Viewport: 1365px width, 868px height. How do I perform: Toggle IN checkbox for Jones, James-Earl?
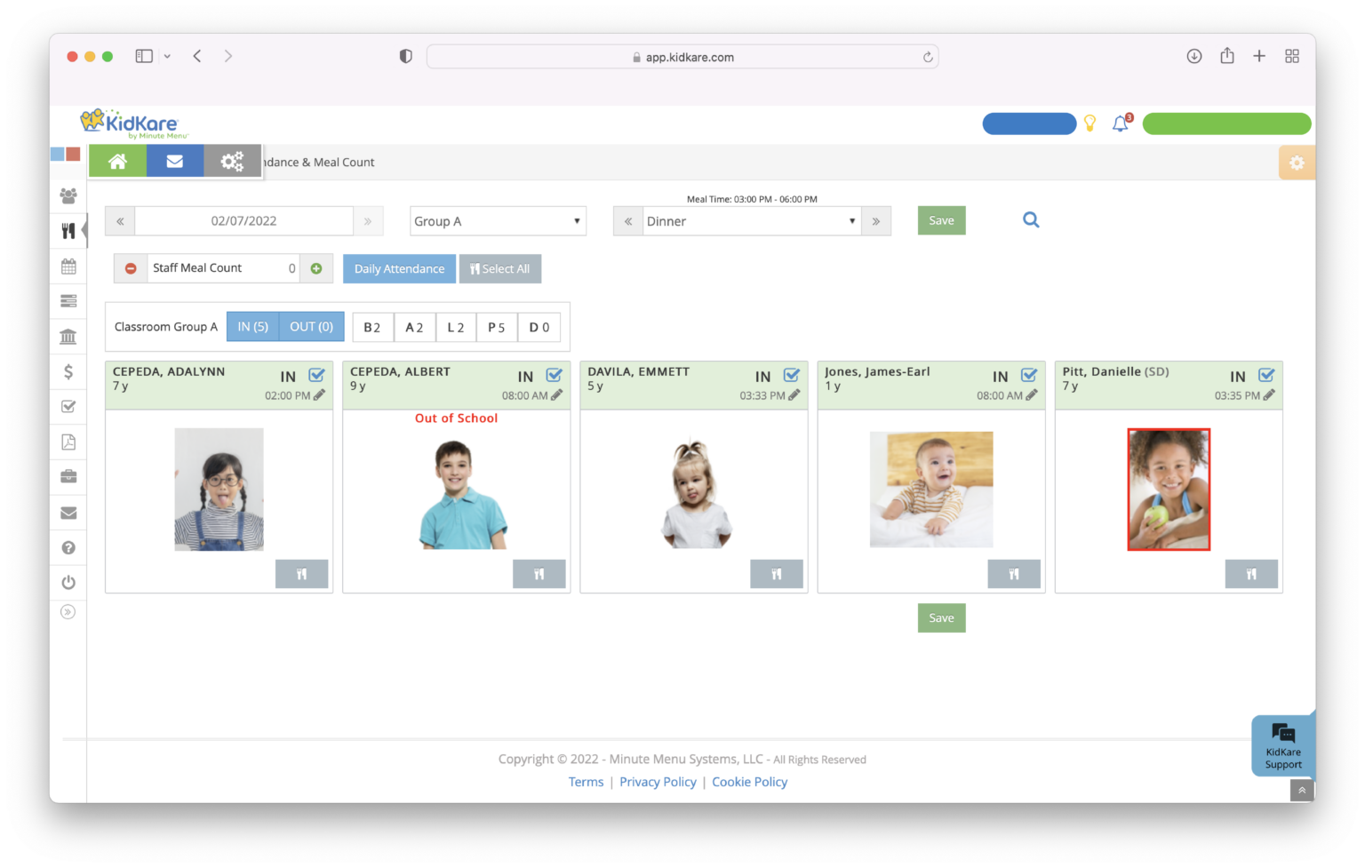tap(1029, 376)
